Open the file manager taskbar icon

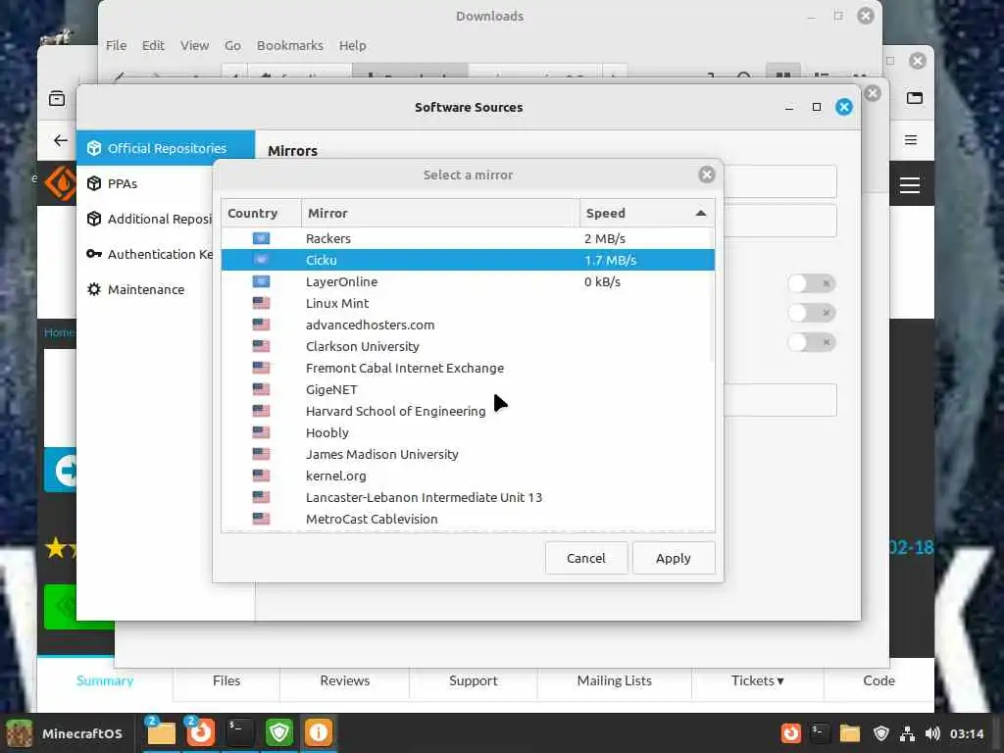click(161, 732)
